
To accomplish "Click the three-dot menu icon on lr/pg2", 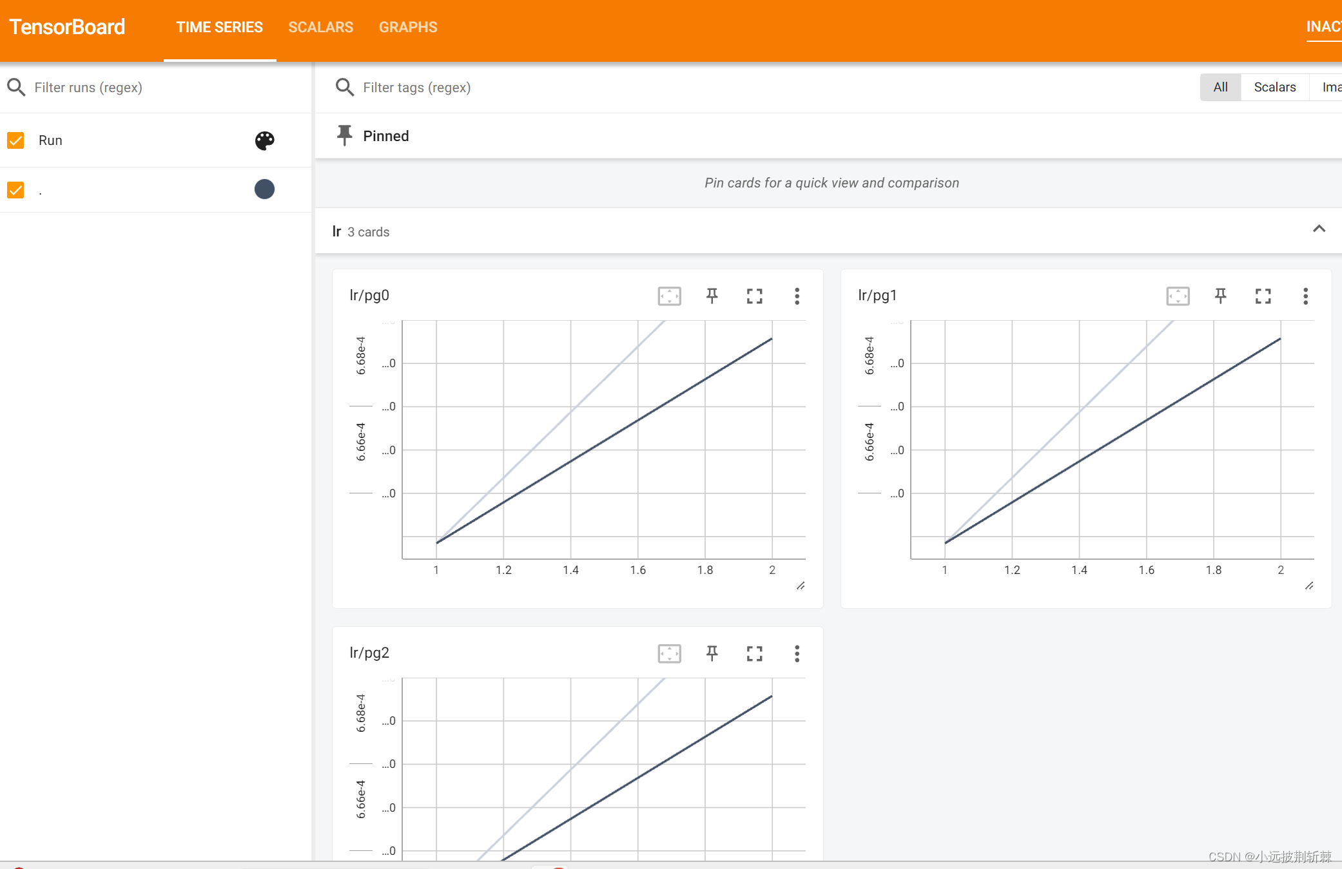I will (x=797, y=653).
